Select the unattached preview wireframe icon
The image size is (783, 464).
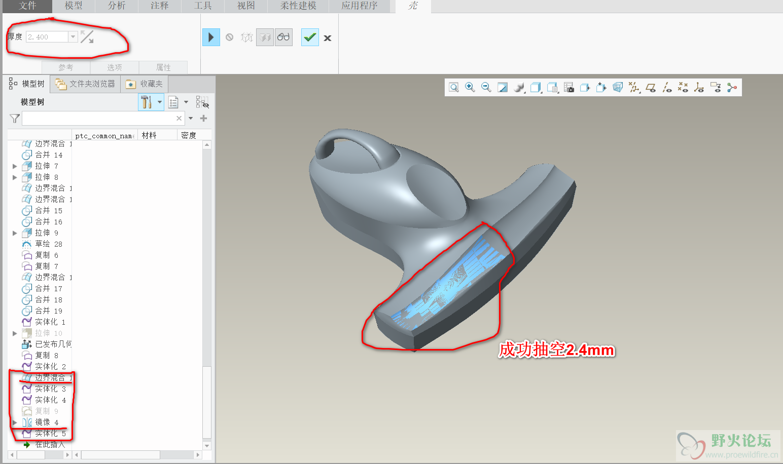pos(247,37)
